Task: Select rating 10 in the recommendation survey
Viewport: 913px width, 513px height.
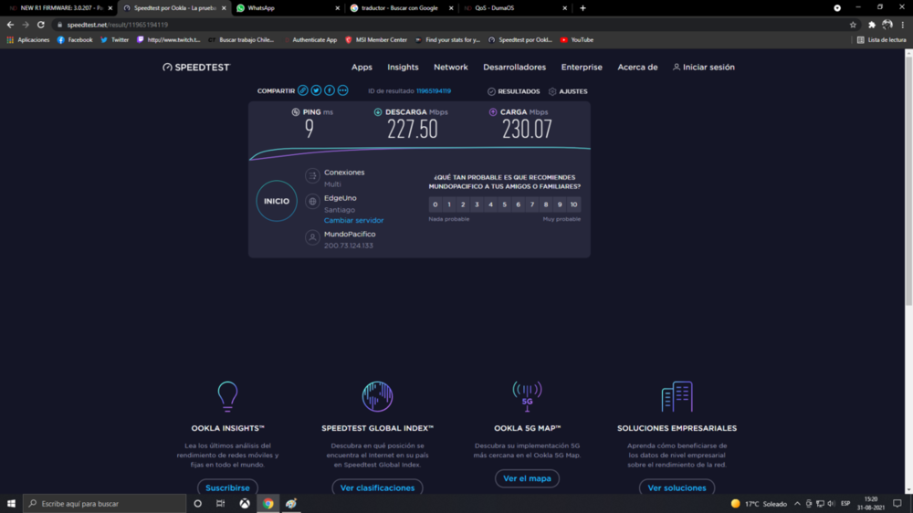Action: click(x=574, y=204)
